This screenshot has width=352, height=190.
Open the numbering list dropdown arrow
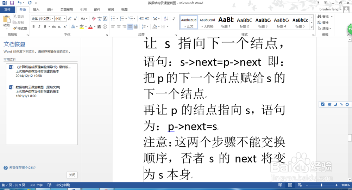[126, 19]
